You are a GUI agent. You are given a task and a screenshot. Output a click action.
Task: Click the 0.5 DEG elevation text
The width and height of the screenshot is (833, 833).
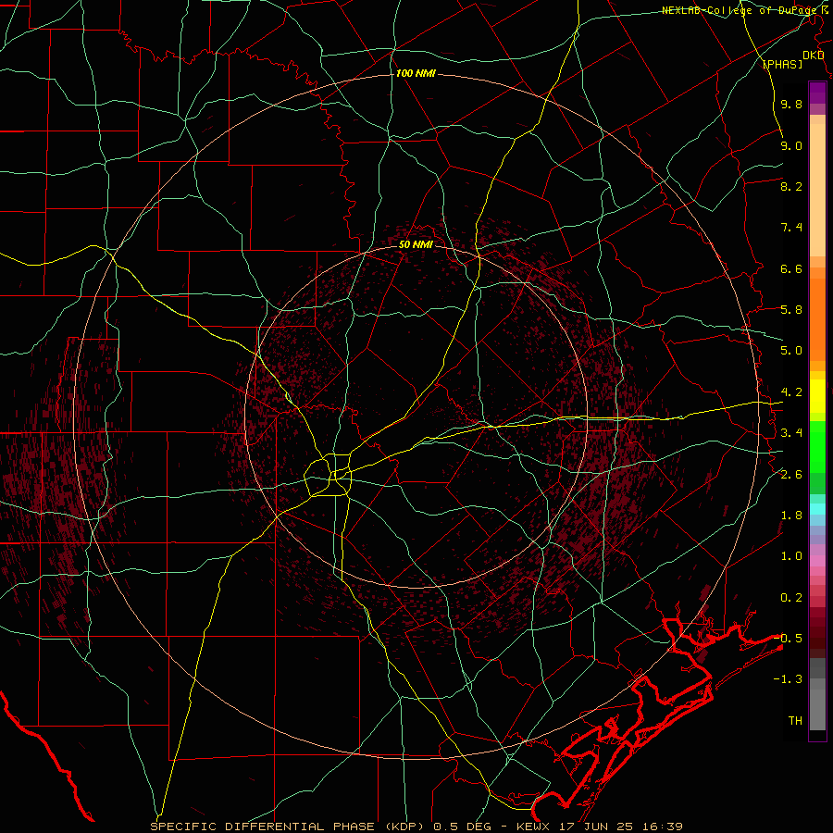point(464,827)
